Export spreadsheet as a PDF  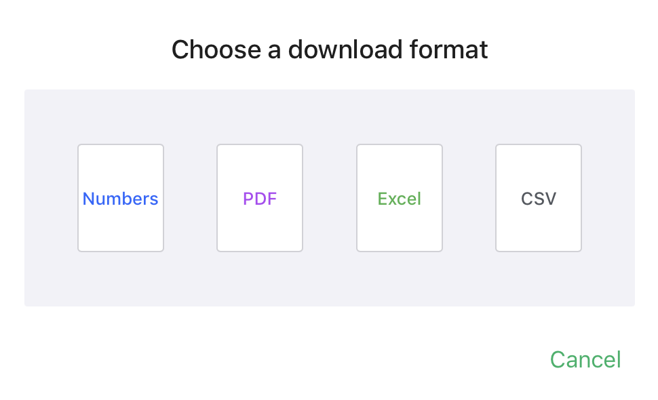(260, 198)
